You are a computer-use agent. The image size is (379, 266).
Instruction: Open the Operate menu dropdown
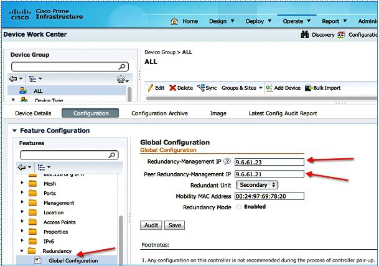[x=309, y=21]
